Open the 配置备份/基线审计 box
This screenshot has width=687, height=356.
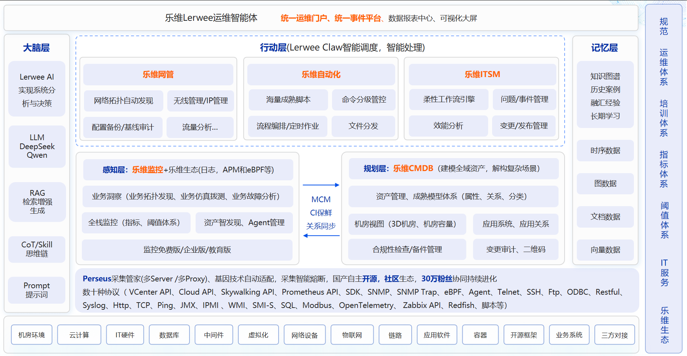123,127
